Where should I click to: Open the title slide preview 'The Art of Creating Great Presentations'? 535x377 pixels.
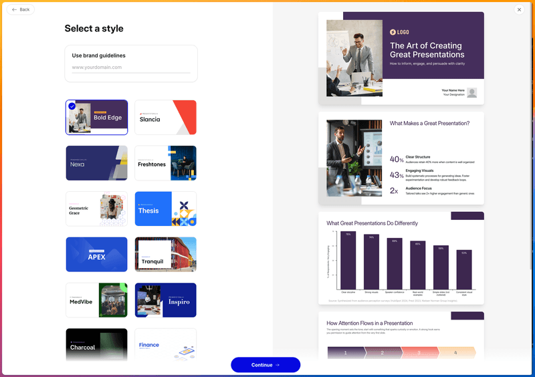(401, 58)
